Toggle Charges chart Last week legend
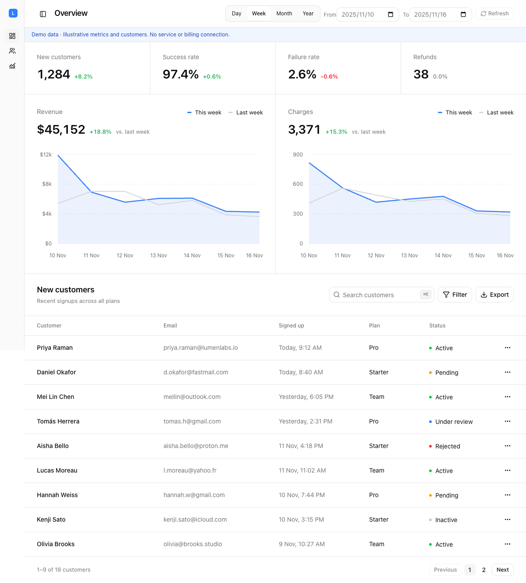This screenshot has height=583, width=526. (x=496, y=113)
